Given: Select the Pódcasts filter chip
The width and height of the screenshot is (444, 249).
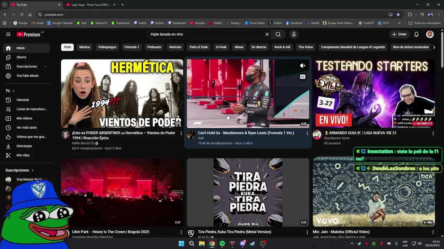Looking at the screenshot, I should (154, 47).
